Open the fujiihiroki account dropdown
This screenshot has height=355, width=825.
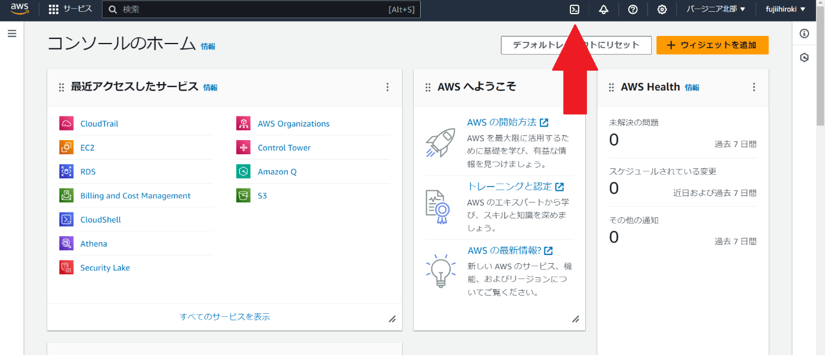pyautogui.click(x=785, y=9)
